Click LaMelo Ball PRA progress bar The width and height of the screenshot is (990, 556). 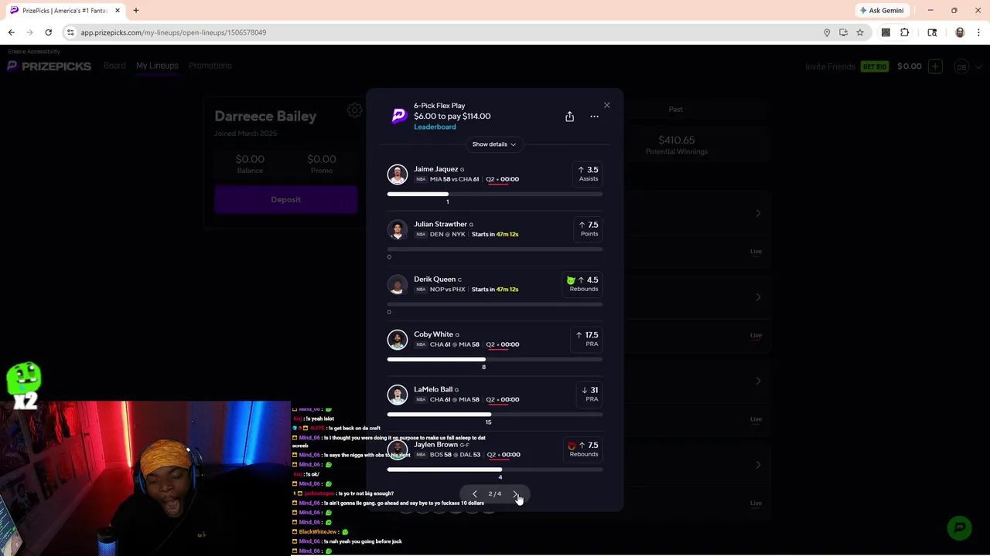coord(495,414)
